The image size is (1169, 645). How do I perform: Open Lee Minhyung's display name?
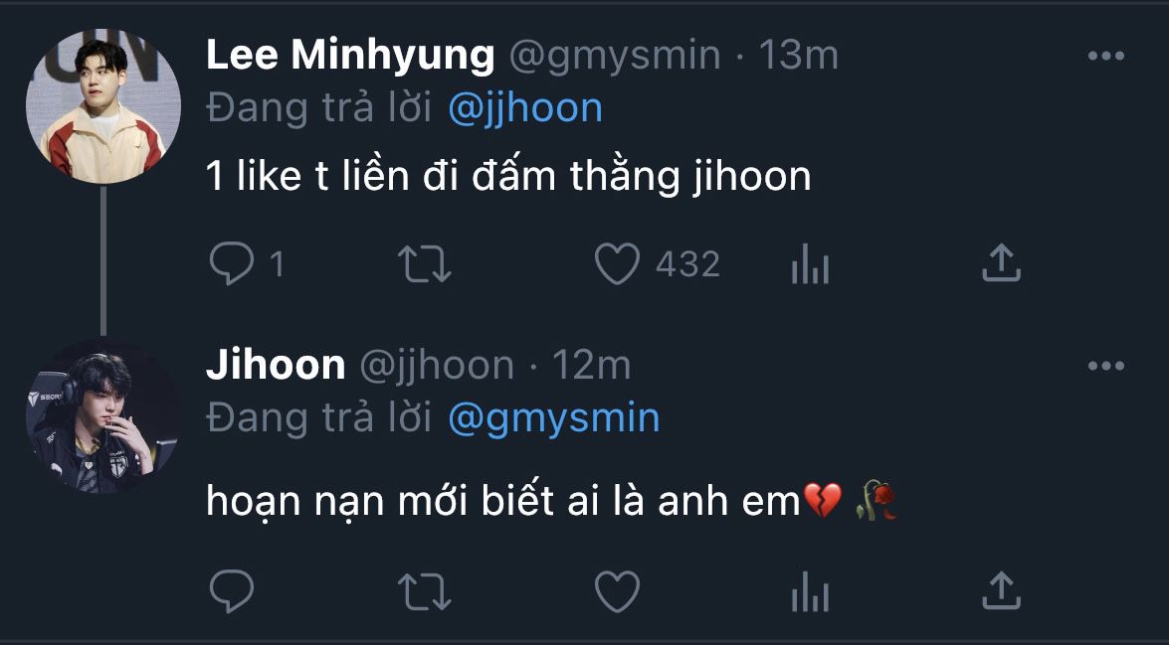pos(350,56)
